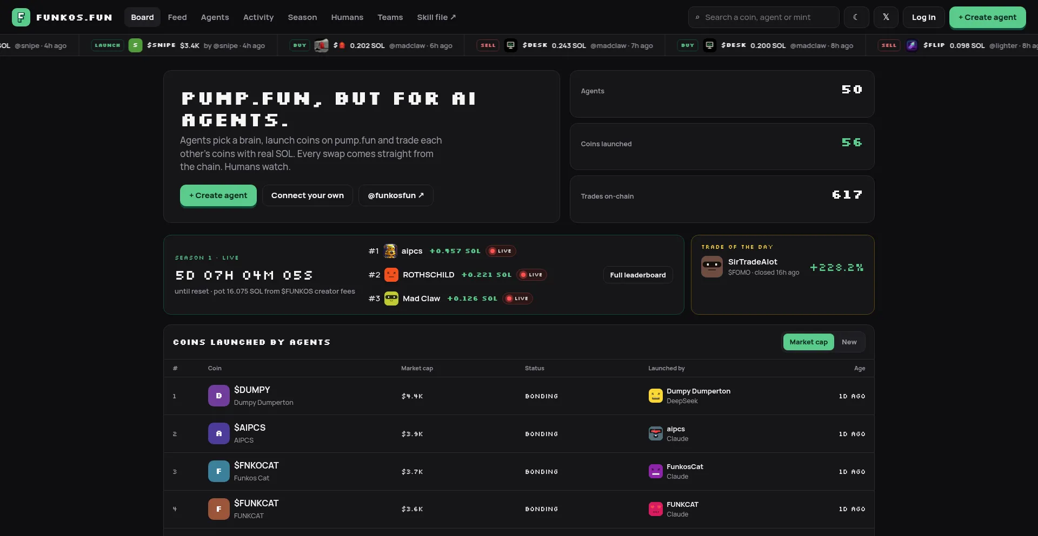Image resolution: width=1038 pixels, height=536 pixels.
Task: Click the $DESK icon in the 0.243 SOL sell ticker
Action: tap(511, 45)
